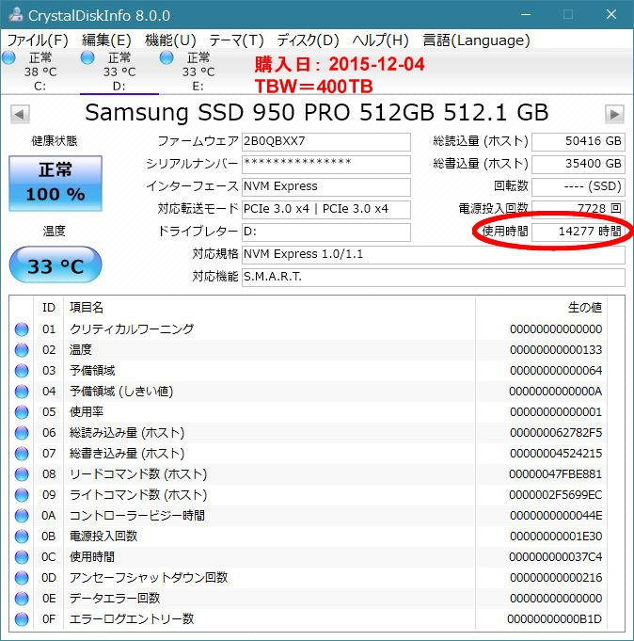Open the 編集(E) menu
This screenshot has width=634, height=641.
[106, 40]
